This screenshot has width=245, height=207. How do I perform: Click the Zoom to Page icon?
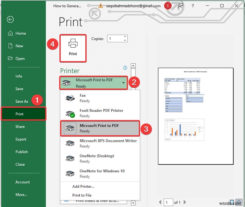(x=239, y=202)
